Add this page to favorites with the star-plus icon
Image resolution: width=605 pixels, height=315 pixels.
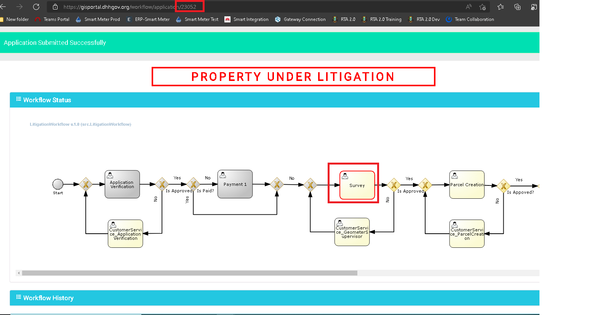point(482,7)
